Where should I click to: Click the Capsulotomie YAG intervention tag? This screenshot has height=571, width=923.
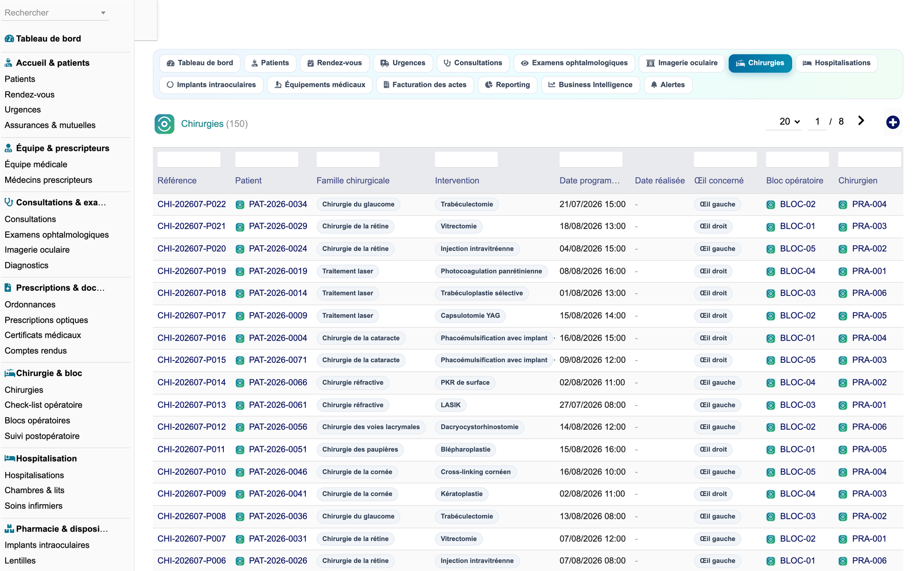click(x=470, y=316)
